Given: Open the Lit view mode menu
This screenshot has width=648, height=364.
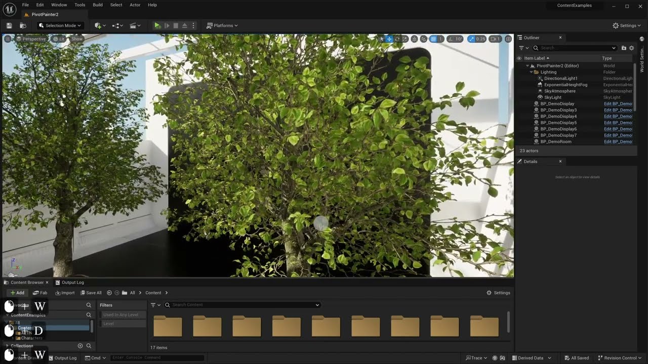Looking at the screenshot, I should [59, 39].
